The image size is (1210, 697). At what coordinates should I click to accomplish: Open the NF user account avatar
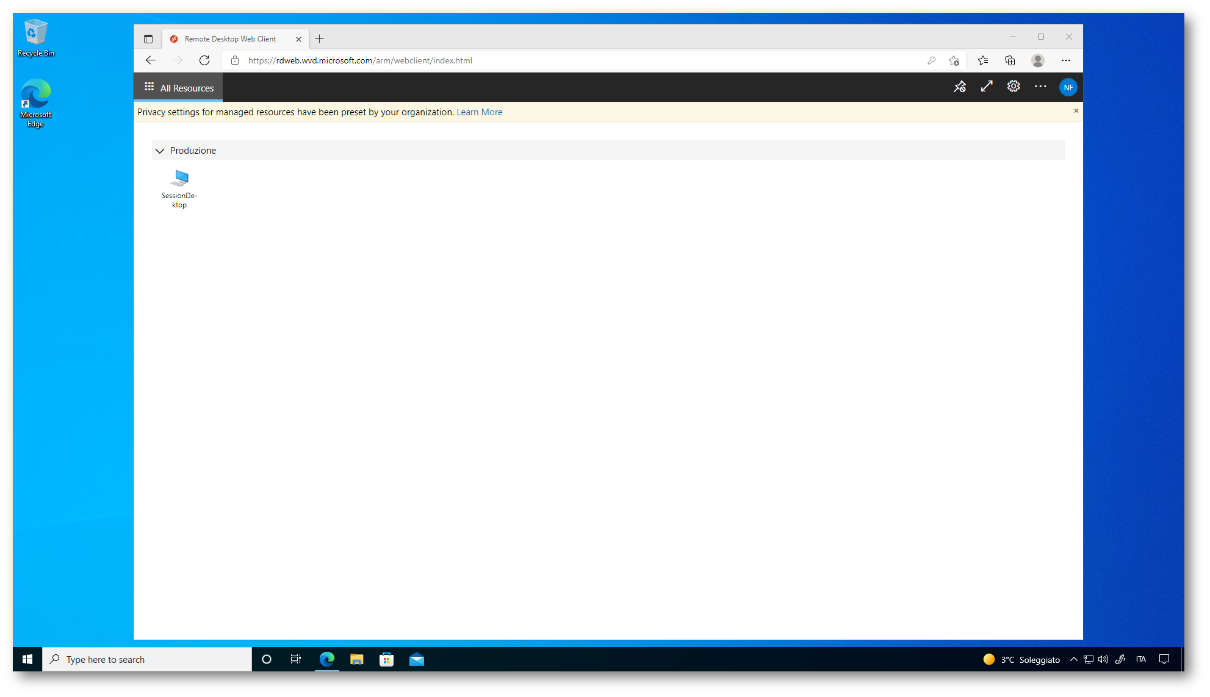1068,87
